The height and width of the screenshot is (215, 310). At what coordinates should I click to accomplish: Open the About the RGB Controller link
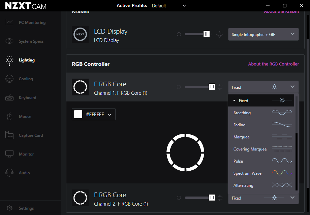(x=273, y=64)
